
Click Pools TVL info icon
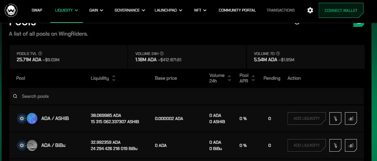click(x=40, y=54)
